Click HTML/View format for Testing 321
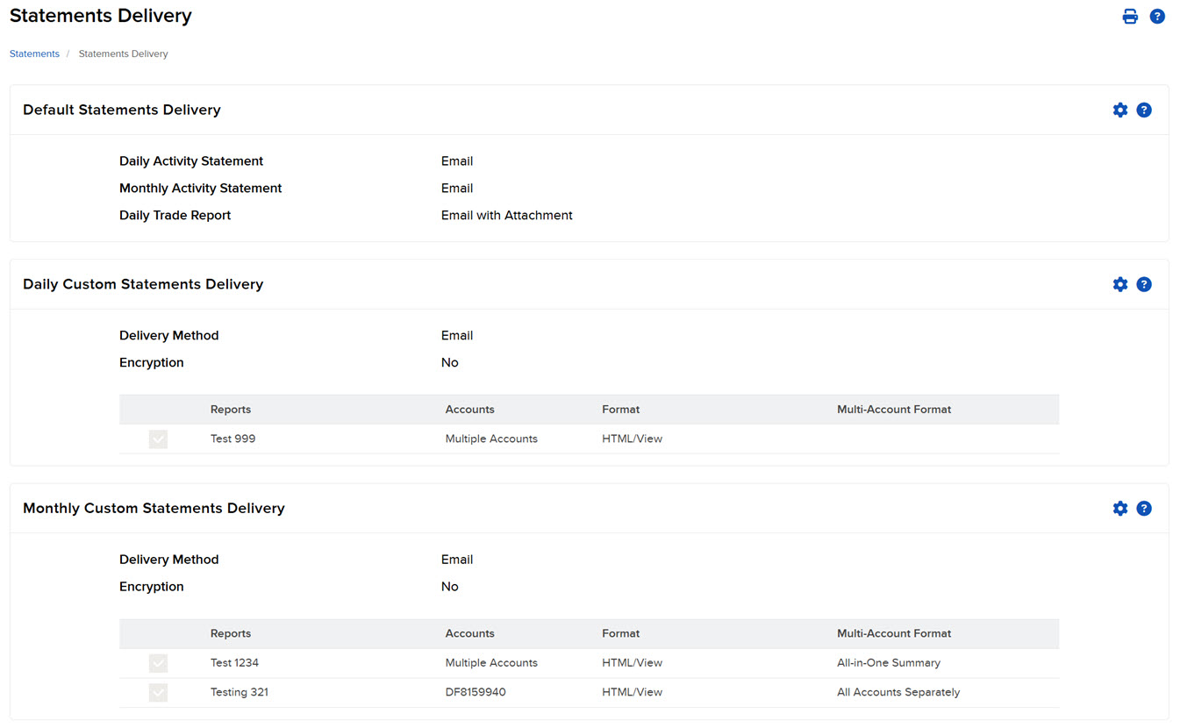Screen dimensions: 1180x728 [633, 692]
